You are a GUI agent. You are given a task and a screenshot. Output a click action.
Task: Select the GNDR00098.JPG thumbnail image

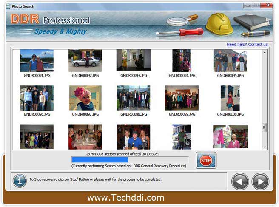pyautogui.click(x=134, y=98)
